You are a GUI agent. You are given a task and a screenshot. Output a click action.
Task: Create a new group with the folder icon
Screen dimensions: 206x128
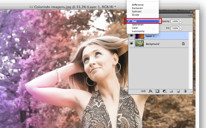[x=171, y=91]
